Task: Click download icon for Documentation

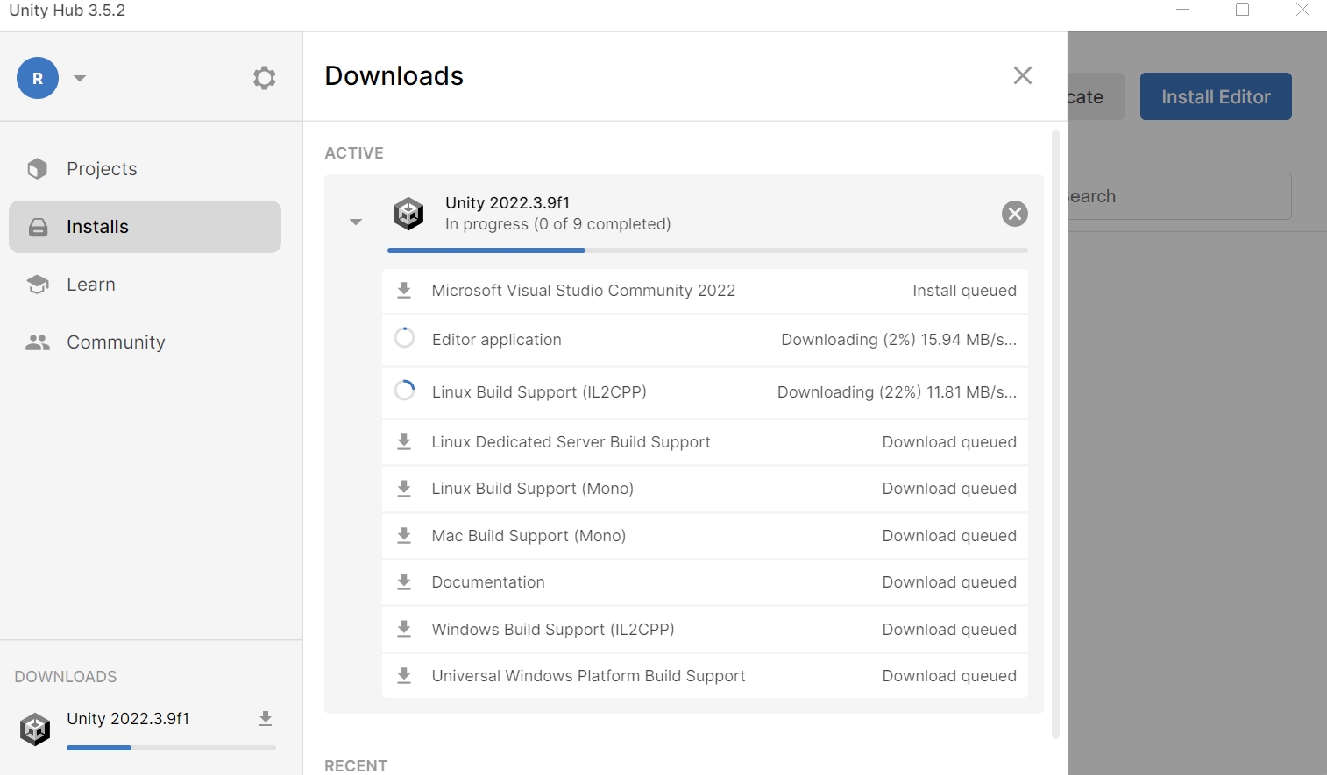Action: (404, 581)
